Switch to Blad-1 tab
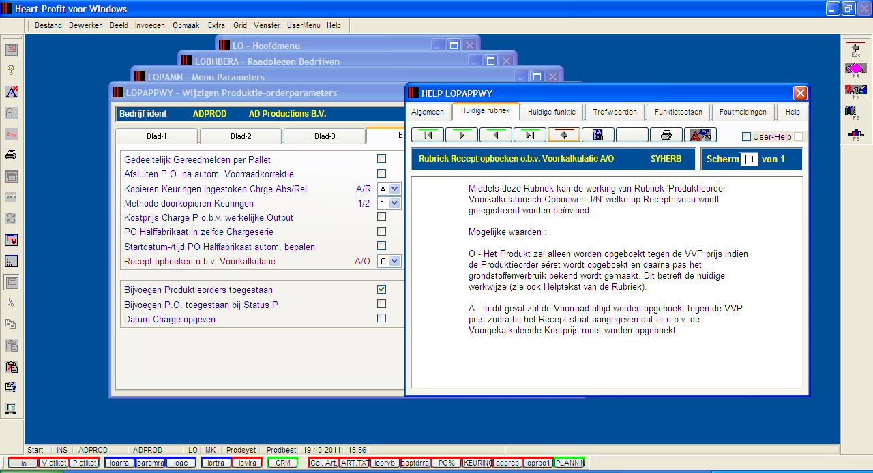Image resolution: width=873 pixels, height=473 pixels. coord(156,136)
